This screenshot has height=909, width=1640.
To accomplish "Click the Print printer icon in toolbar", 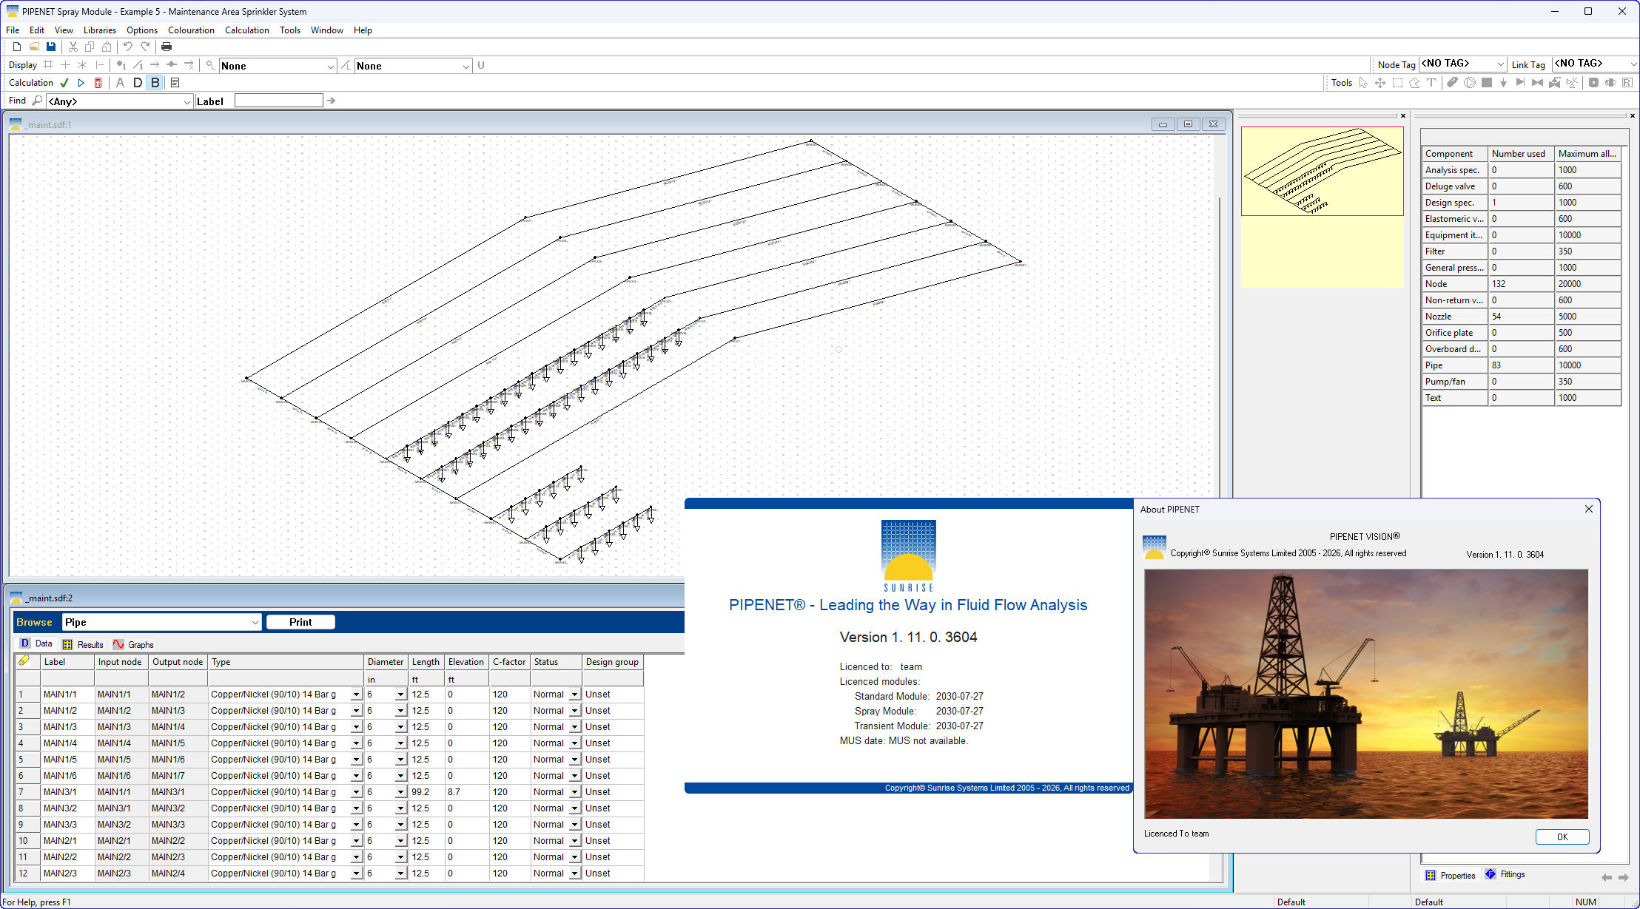I will point(167,47).
